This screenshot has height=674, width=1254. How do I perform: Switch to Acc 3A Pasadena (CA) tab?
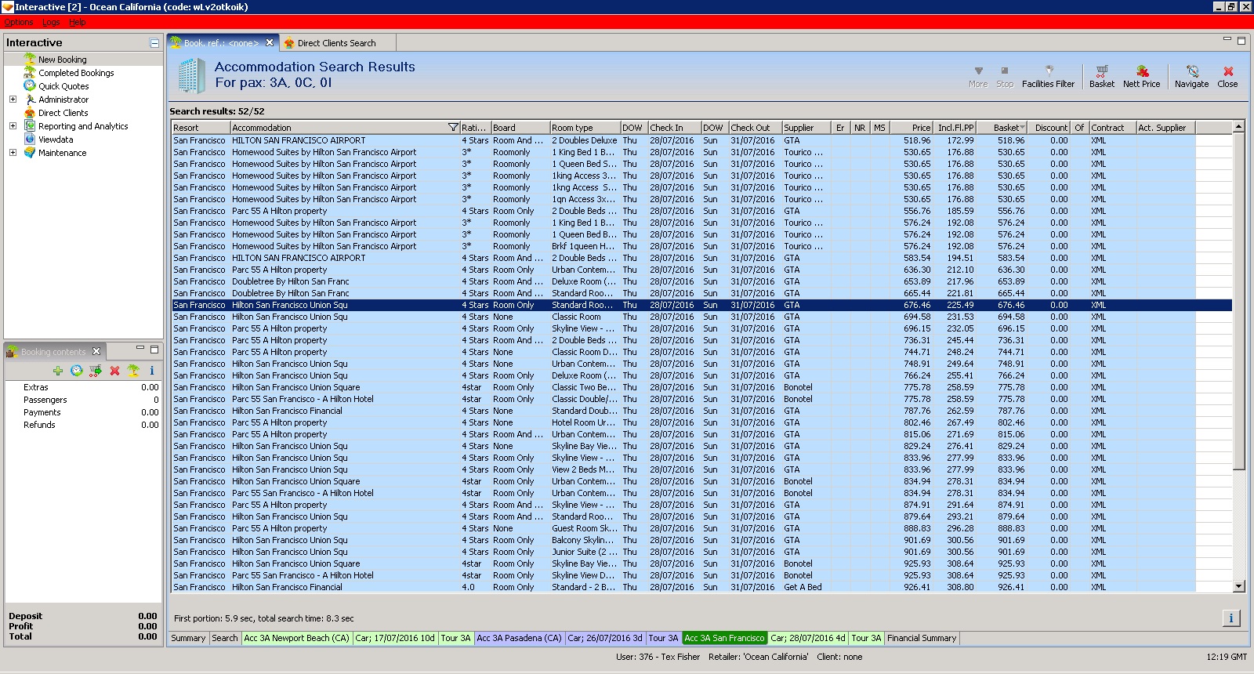(x=519, y=638)
